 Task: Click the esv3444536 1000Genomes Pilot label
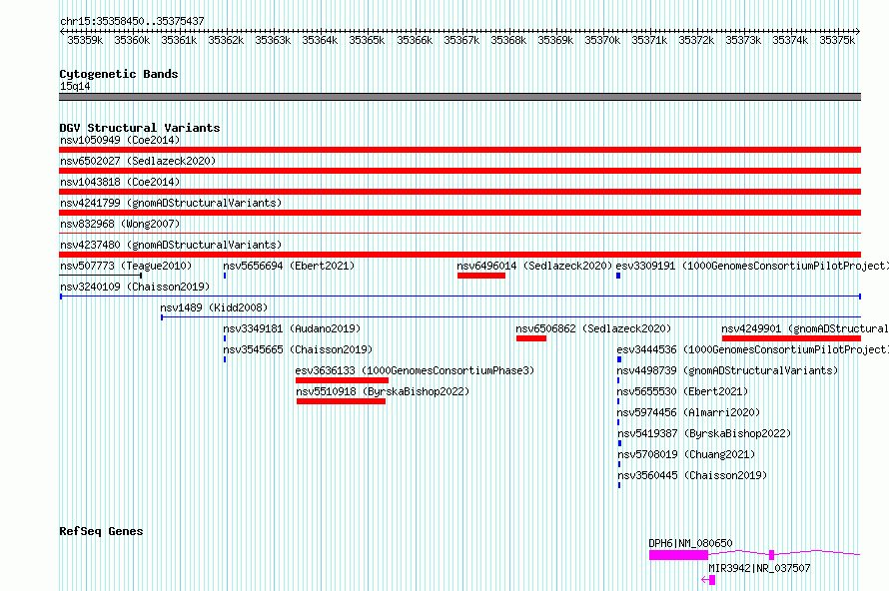752,349
